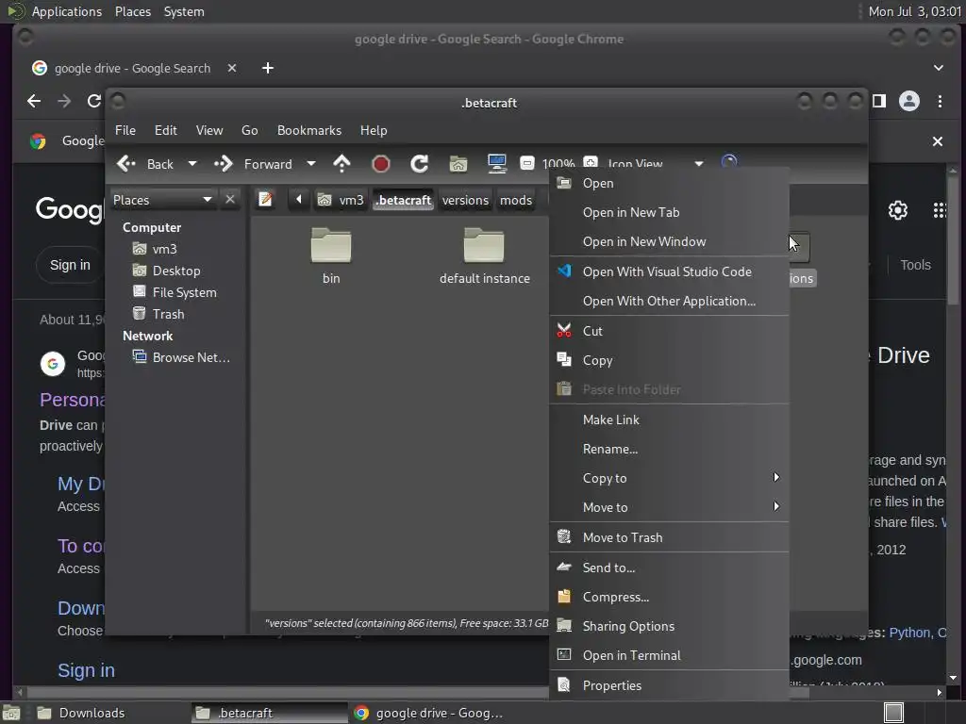Choose Rename in context menu
The image size is (966, 724).
(x=669, y=449)
